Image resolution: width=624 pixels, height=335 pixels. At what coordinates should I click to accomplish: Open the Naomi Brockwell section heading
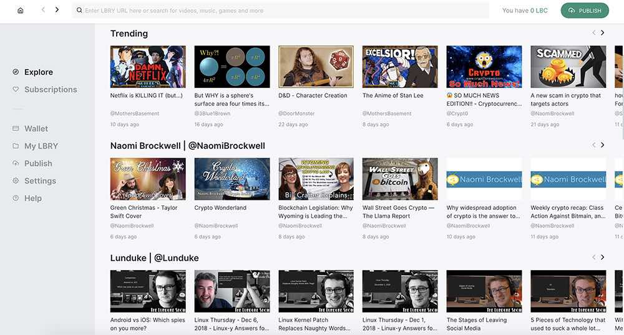tap(187, 146)
